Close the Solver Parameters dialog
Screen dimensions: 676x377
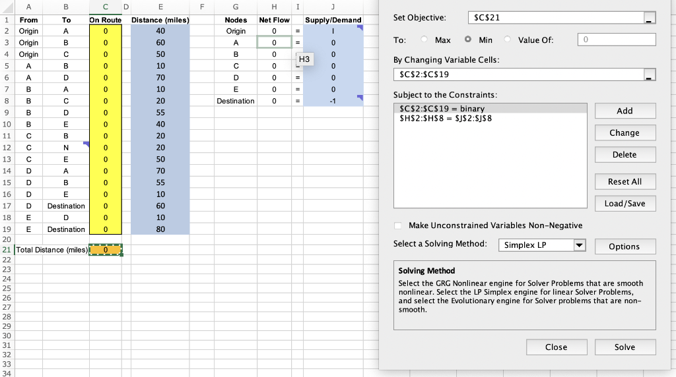tap(557, 347)
